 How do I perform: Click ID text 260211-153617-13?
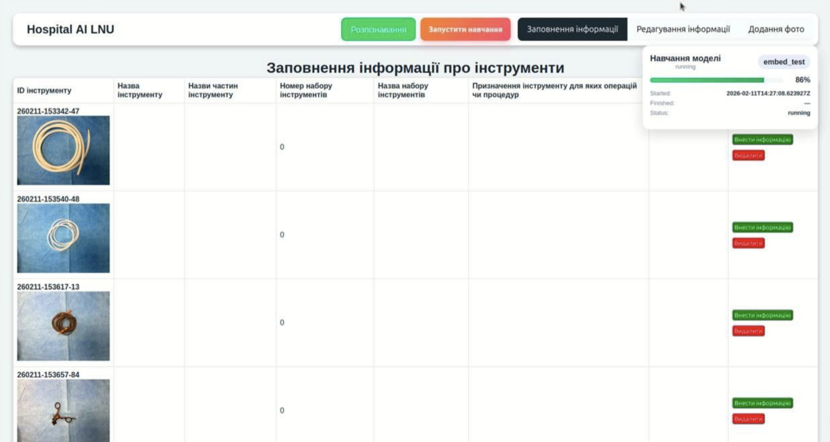point(48,287)
